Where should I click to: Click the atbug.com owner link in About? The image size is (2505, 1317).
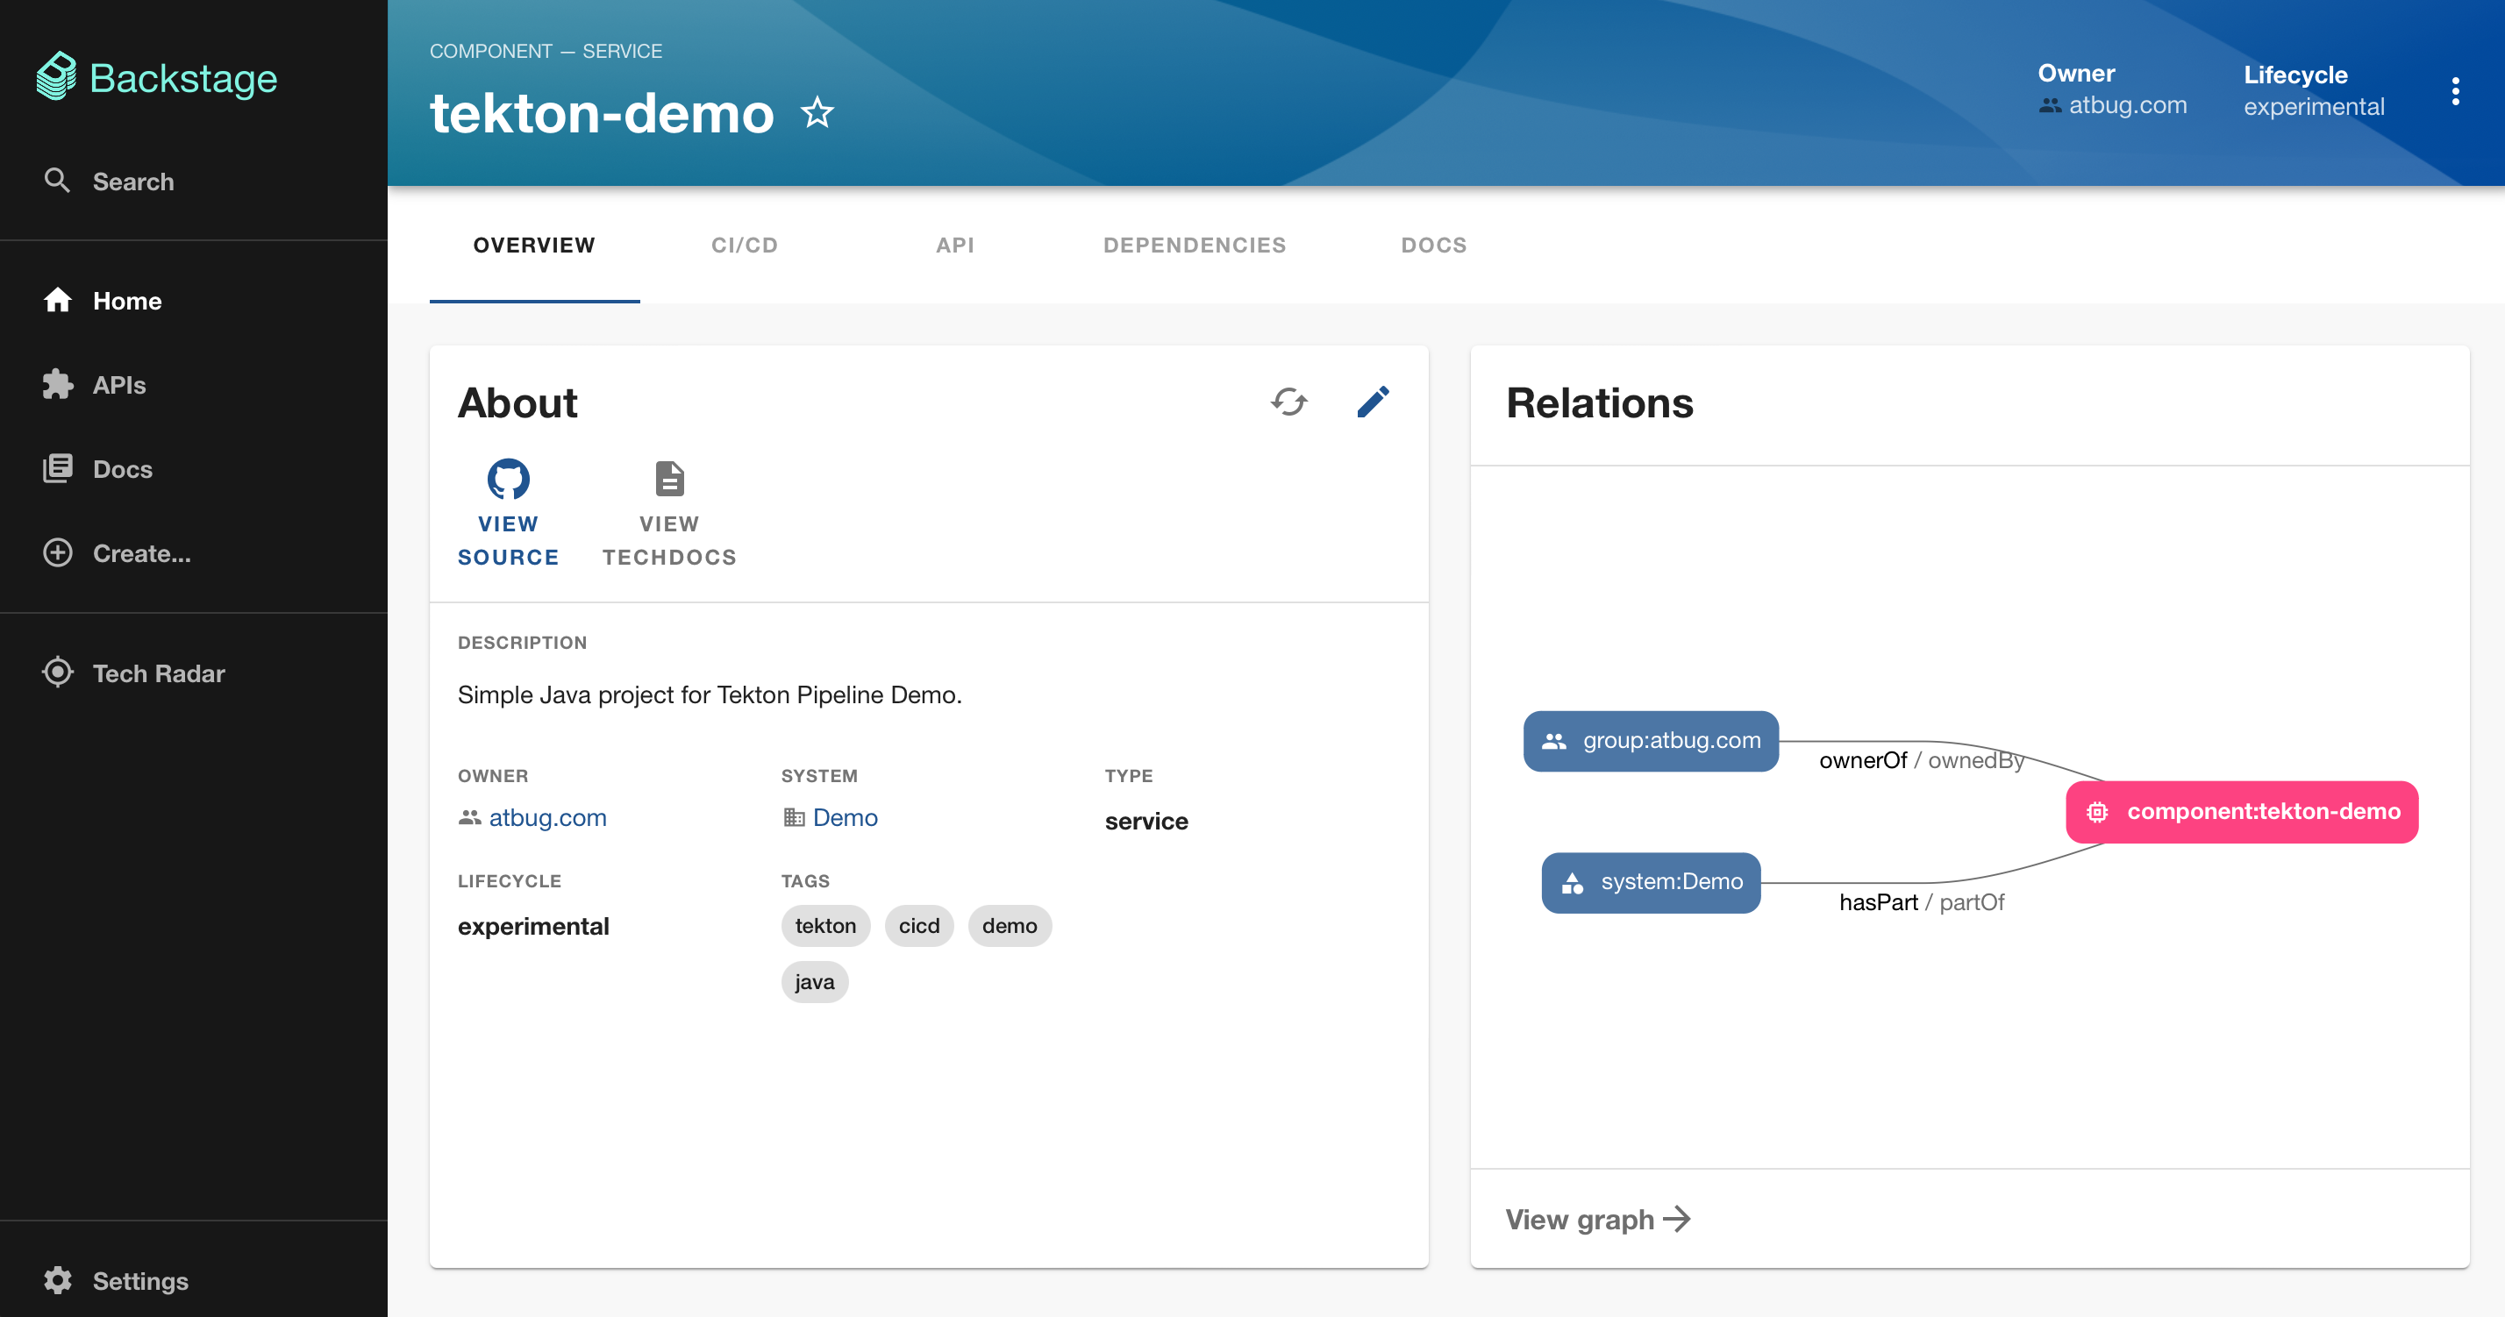(x=546, y=817)
